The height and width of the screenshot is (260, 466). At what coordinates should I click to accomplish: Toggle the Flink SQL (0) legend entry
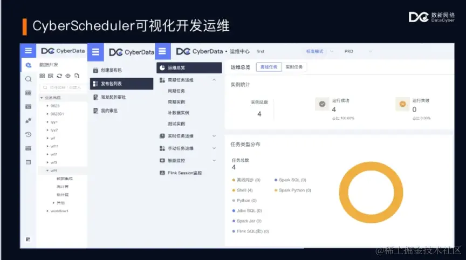(x=251, y=231)
